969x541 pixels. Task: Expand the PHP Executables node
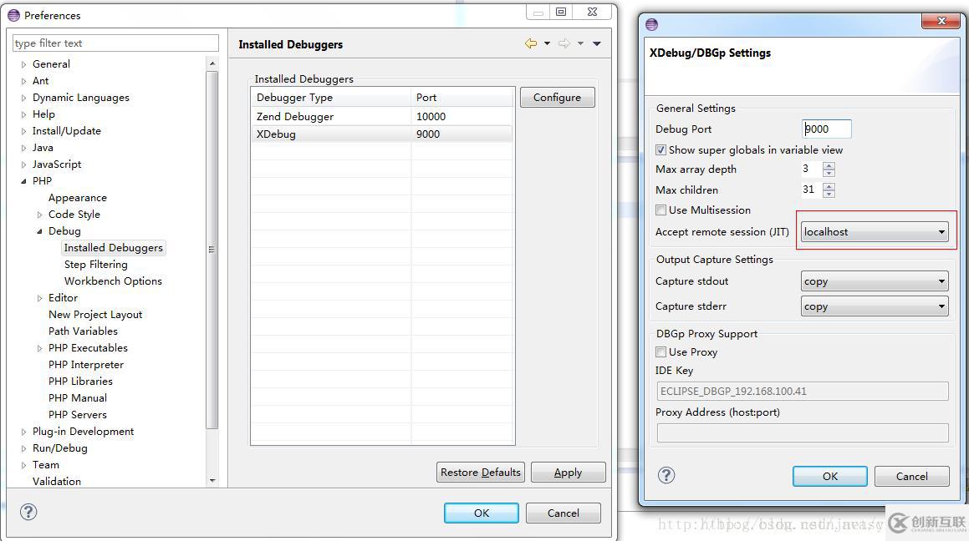(x=39, y=348)
